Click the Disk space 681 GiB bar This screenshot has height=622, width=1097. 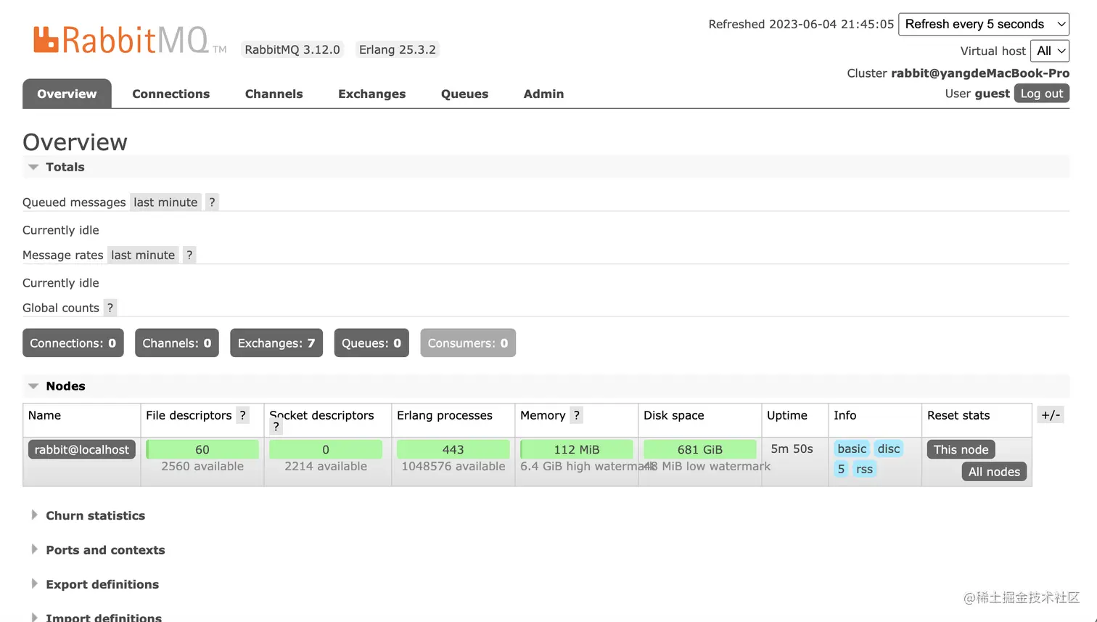pyautogui.click(x=700, y=449)
